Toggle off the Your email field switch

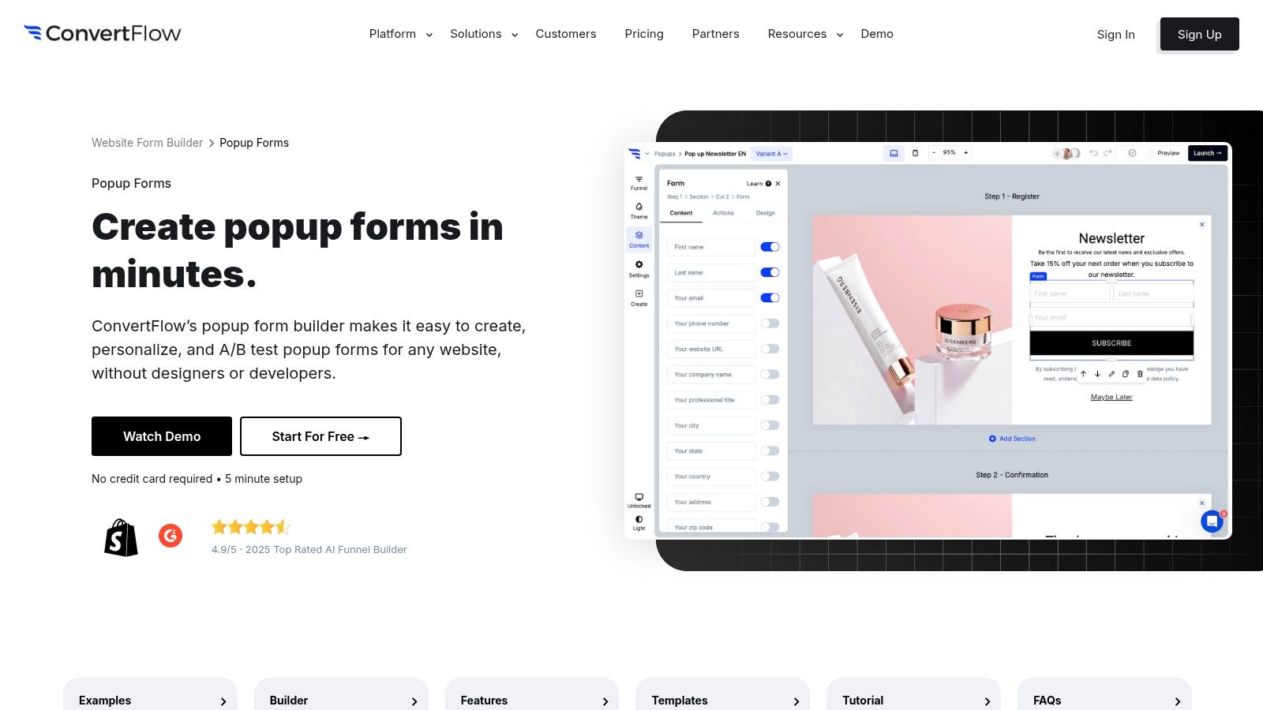click(x=770, y=298)
